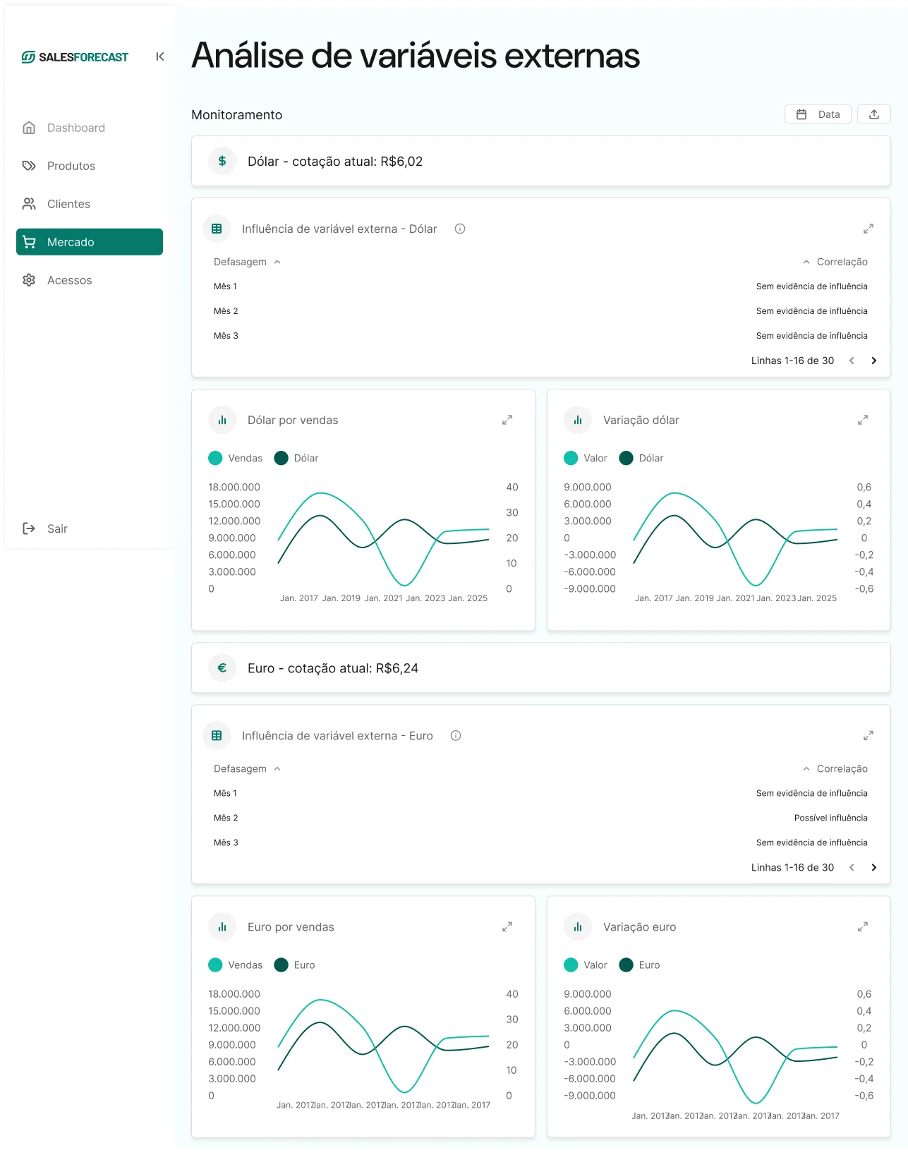Open the Dashboard menu item

pos(90,128)
